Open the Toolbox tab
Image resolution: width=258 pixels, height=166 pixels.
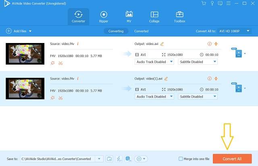click(179, 17)
